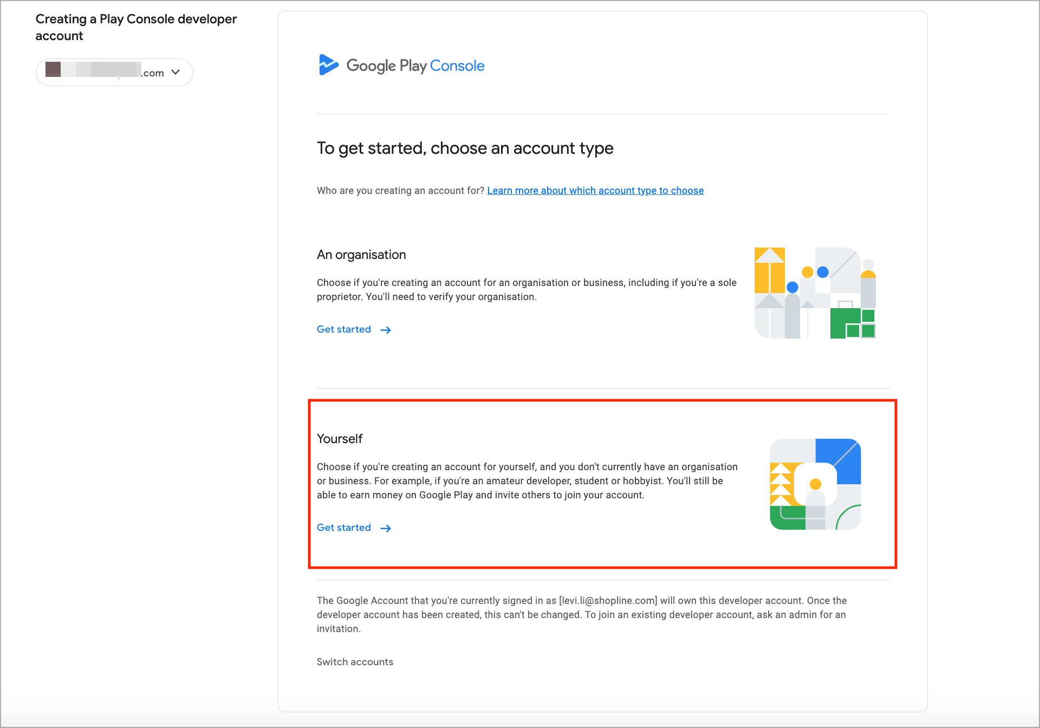
Task: Open 'Learn more about which account type to choose'
Action: [595, 191]
